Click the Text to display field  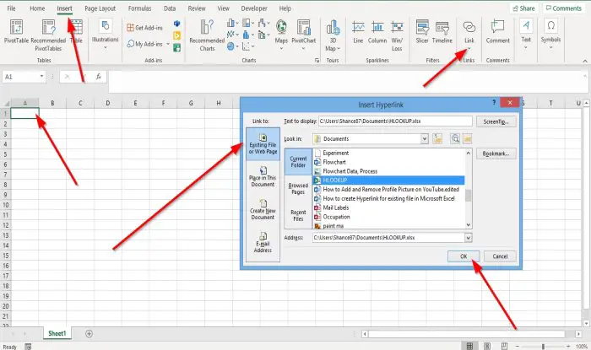coord(395,121)
